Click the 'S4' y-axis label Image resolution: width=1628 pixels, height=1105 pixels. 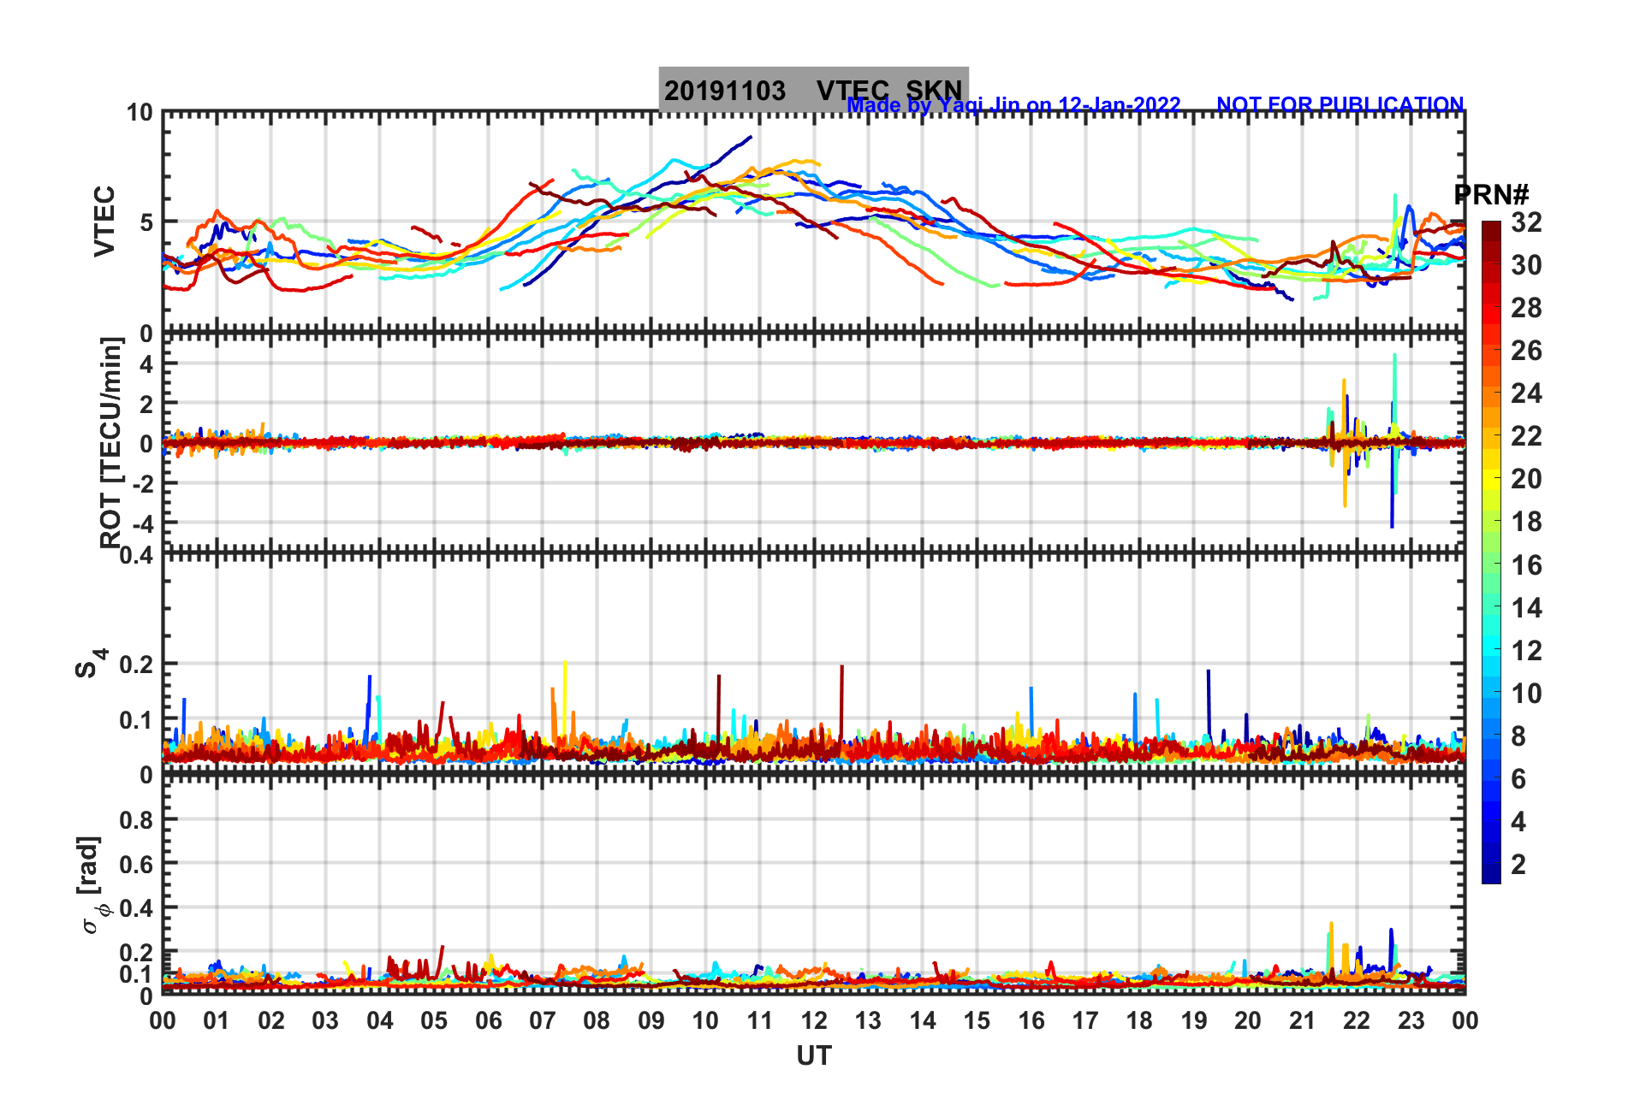pyautogui.click(x=90, y=664)
